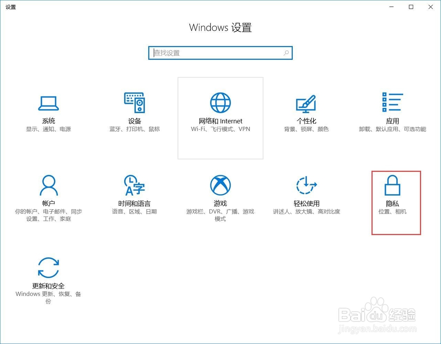Click 位置、相机 text under 隐私
This screenshot has height=344, width=441.
click(x=392, y=211)
